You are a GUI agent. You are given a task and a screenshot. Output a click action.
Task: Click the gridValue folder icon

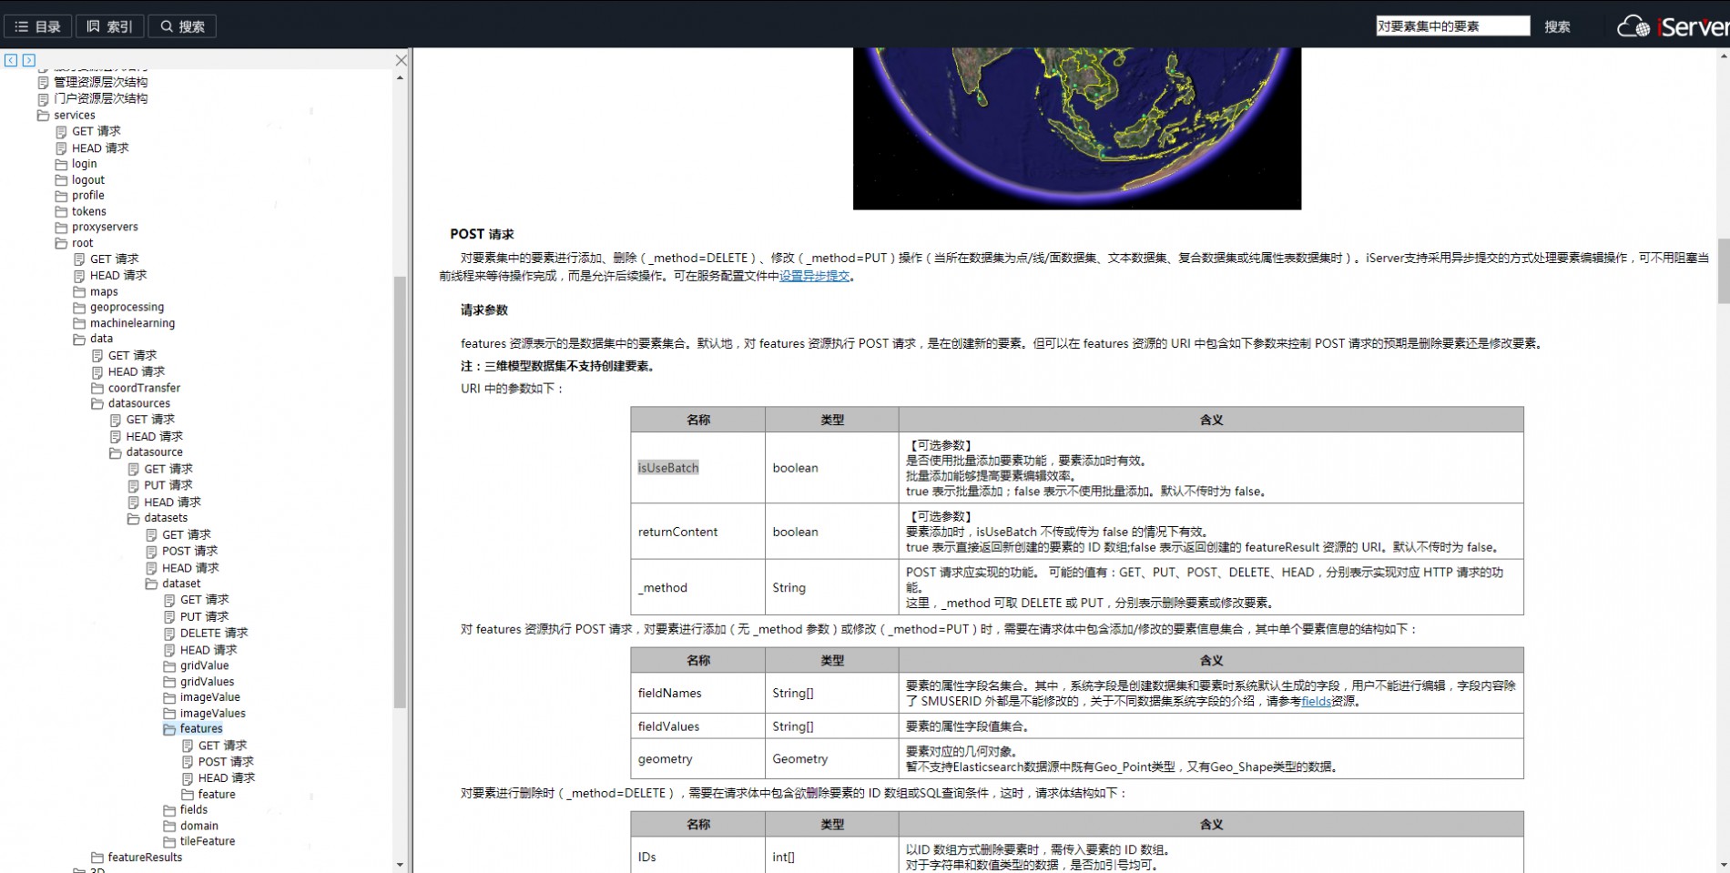(x=169, y=666)
